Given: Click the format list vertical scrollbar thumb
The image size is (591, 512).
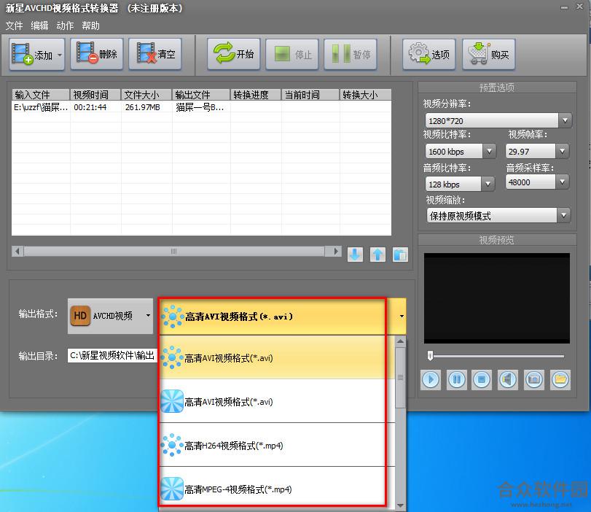Looking at the screenshot, I should point(400,377).
